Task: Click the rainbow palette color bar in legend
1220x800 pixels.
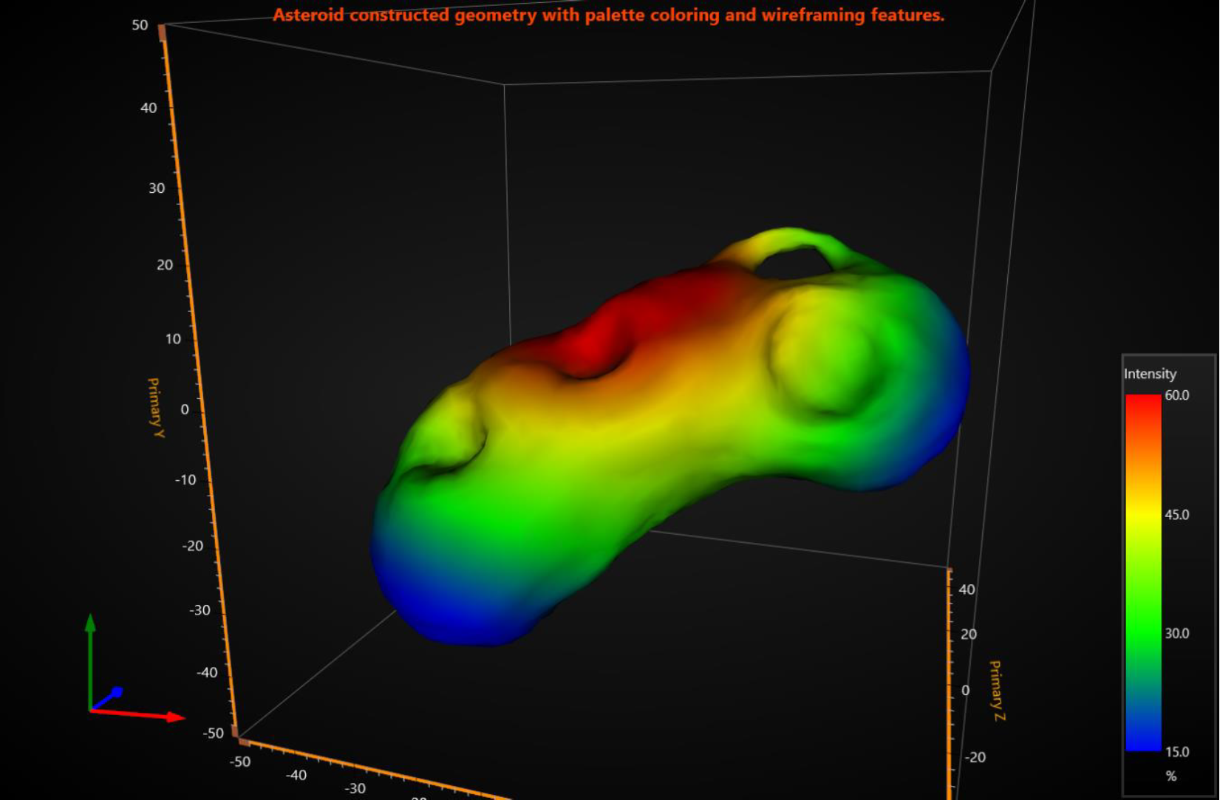Action: pos(1143,572)
